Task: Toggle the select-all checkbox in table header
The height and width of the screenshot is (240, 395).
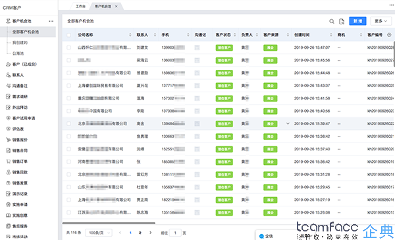Action: click(68, 35)
